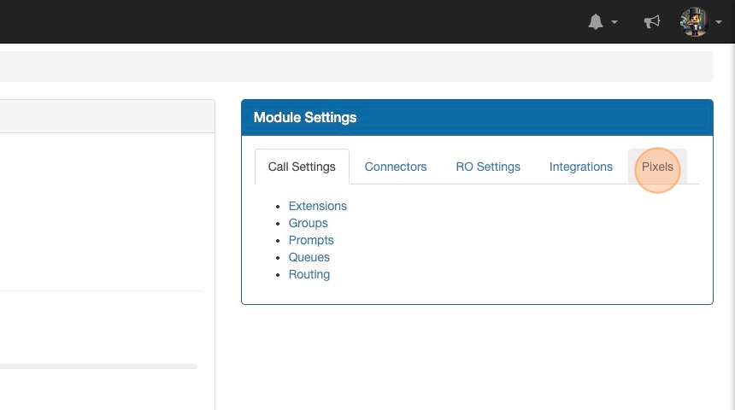This screenshot has height=410, width=735.
Task: Open the notifications bell icon
Action: pos(596,22)
